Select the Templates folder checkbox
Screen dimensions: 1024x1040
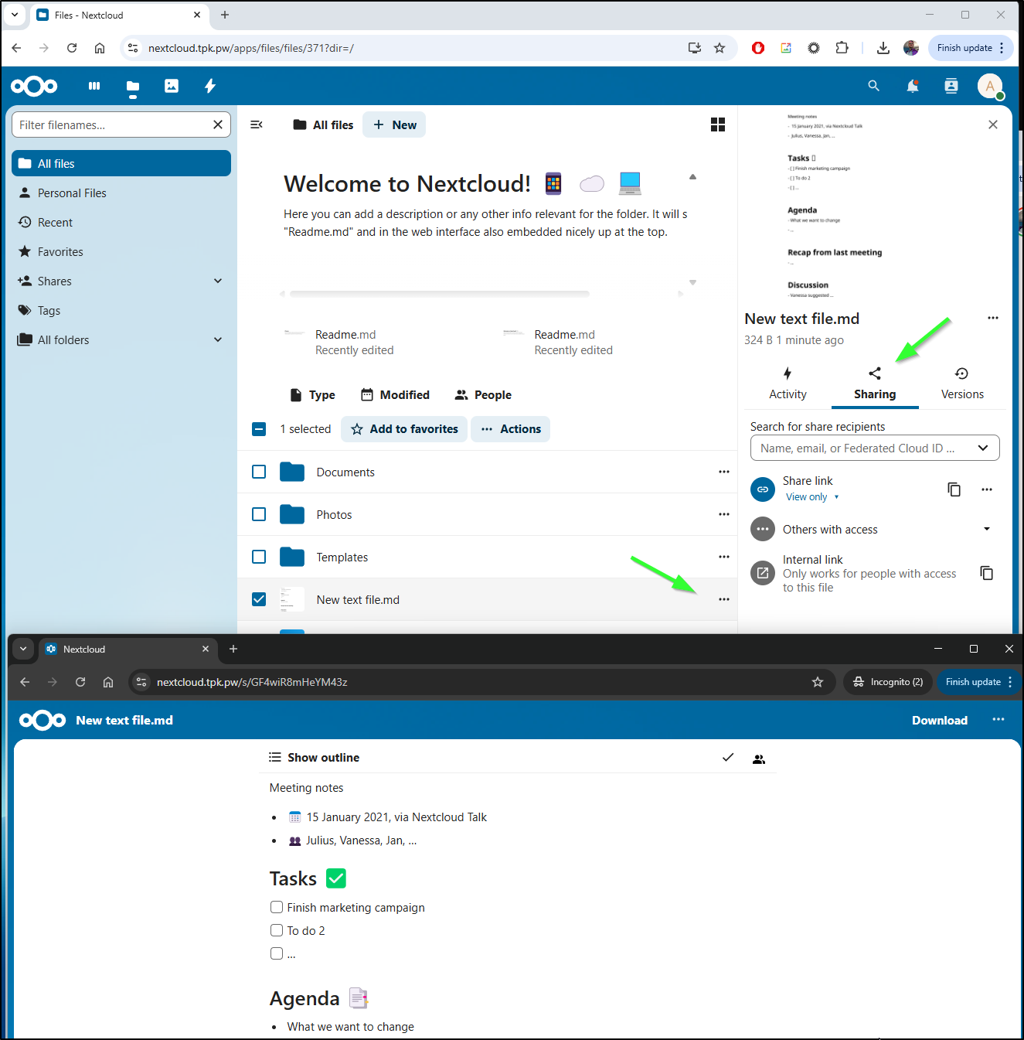click(x=260, y=557)
